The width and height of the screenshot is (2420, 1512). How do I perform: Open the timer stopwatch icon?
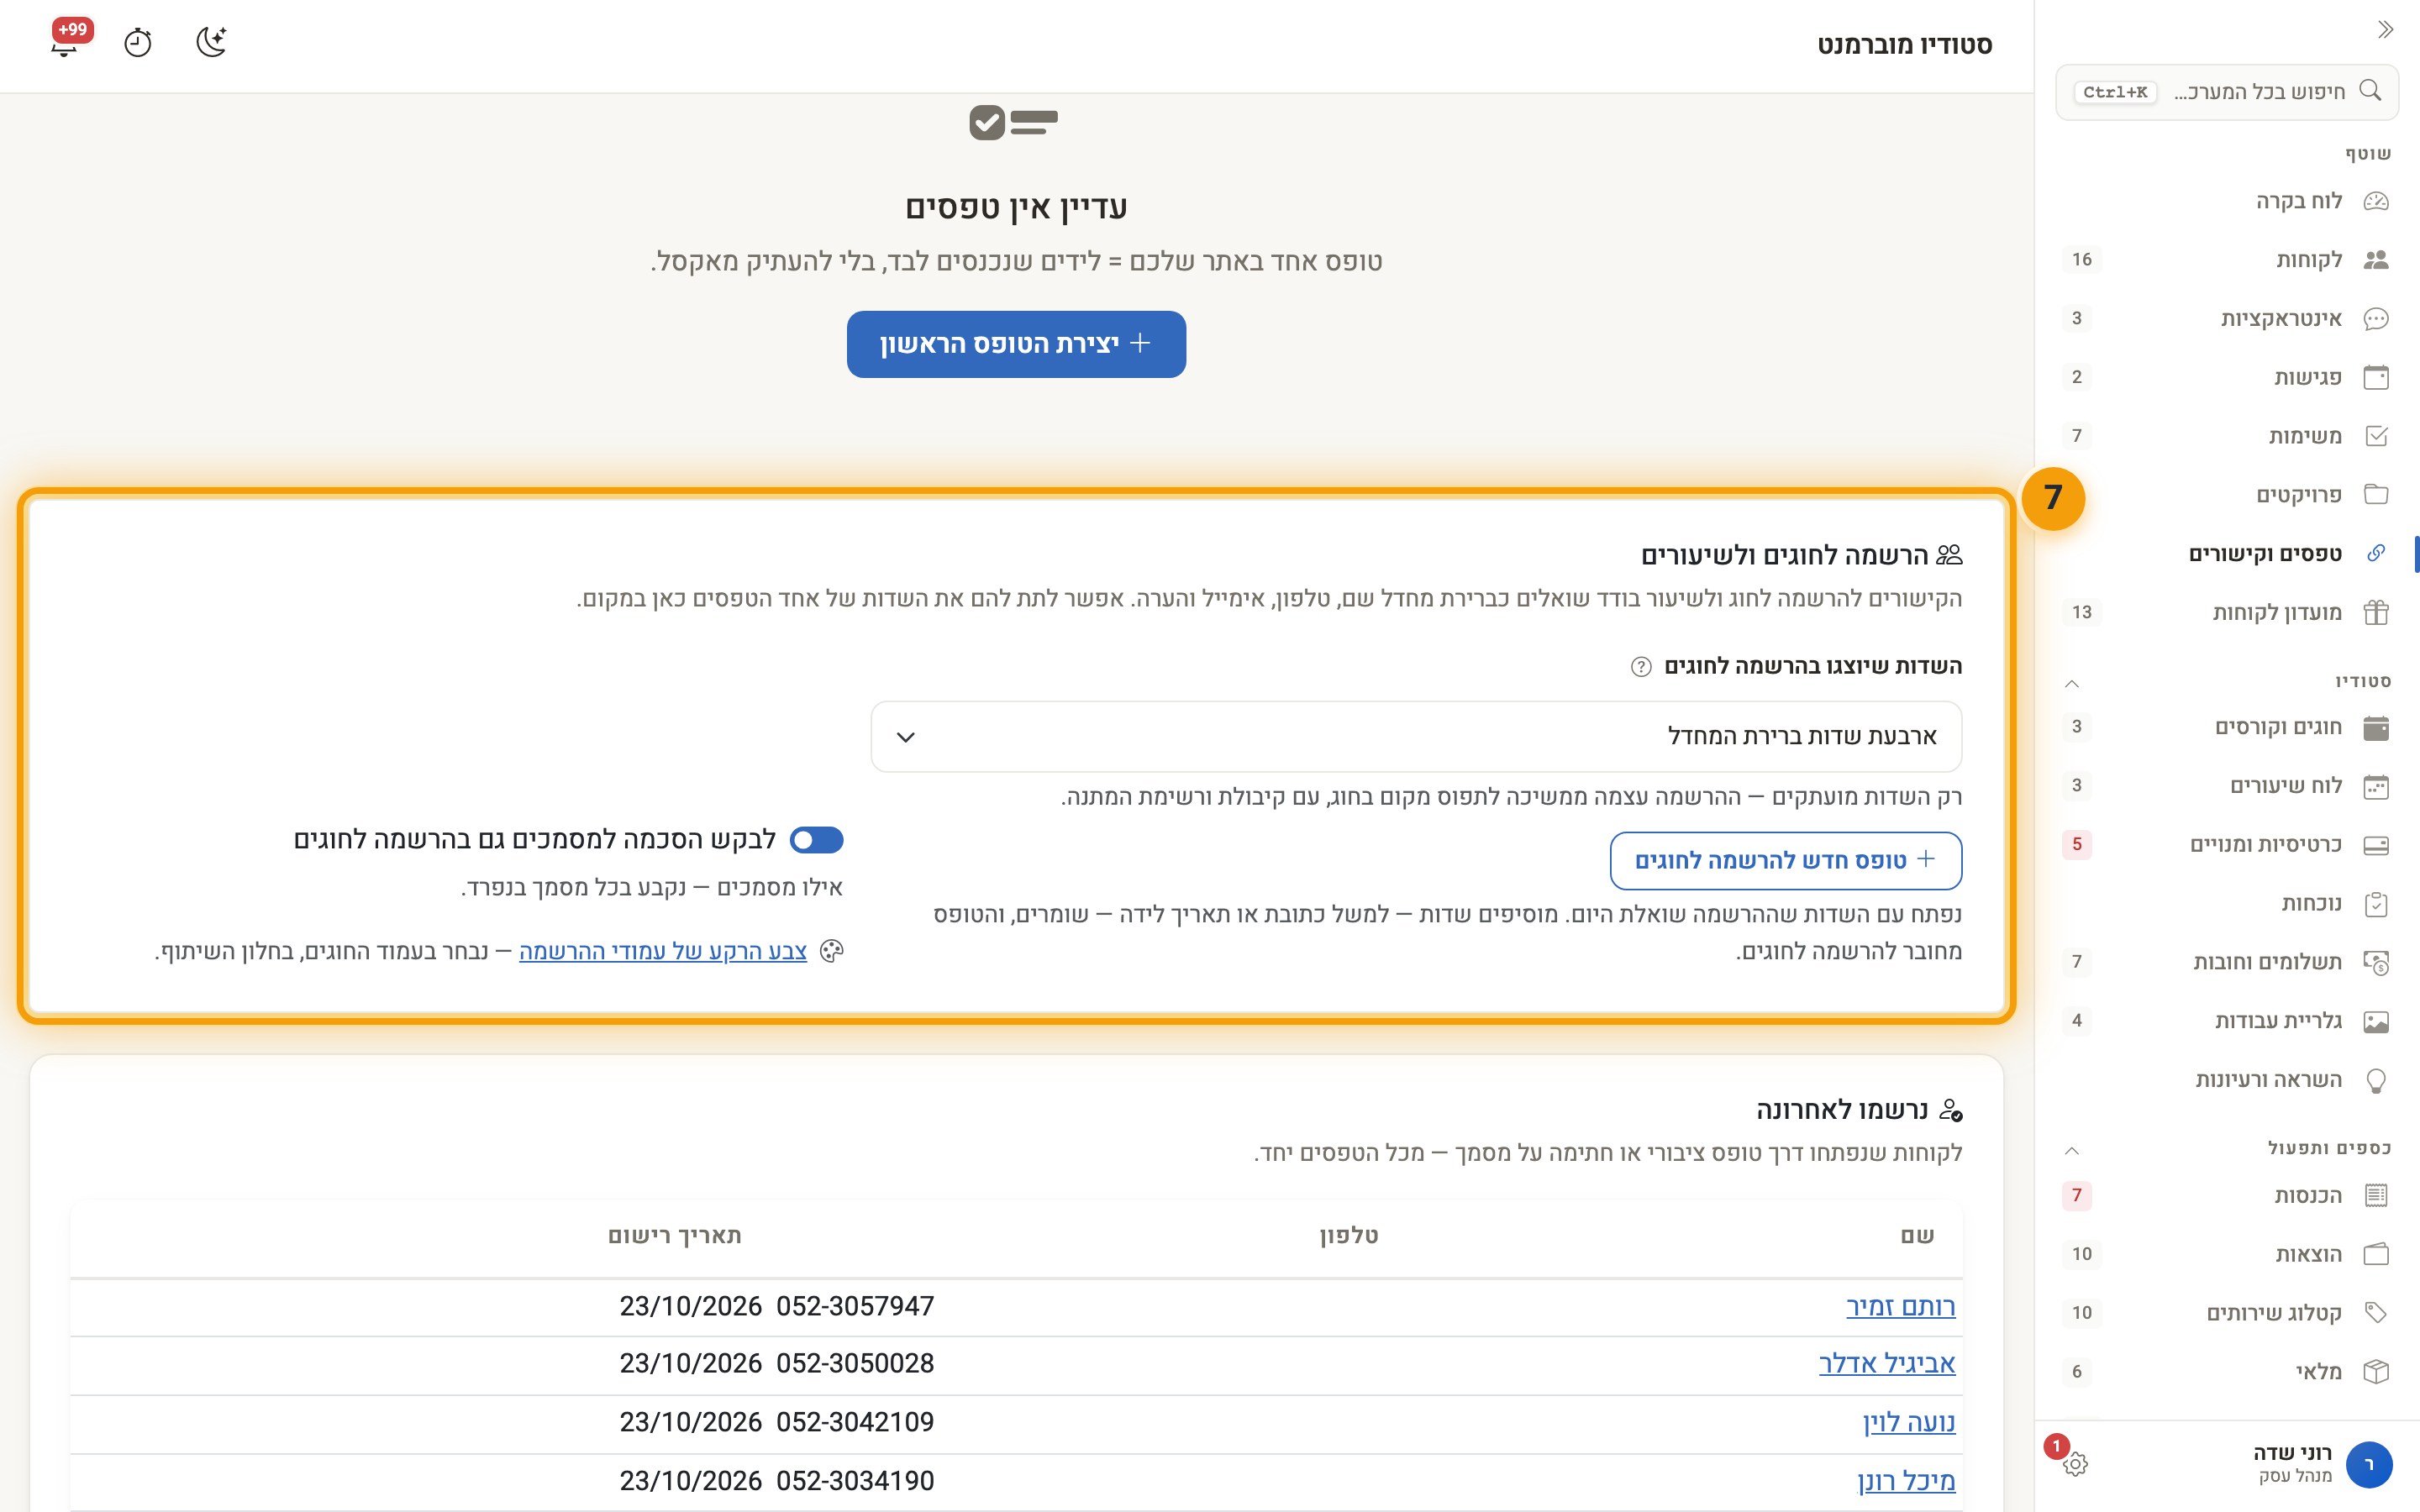137,42
